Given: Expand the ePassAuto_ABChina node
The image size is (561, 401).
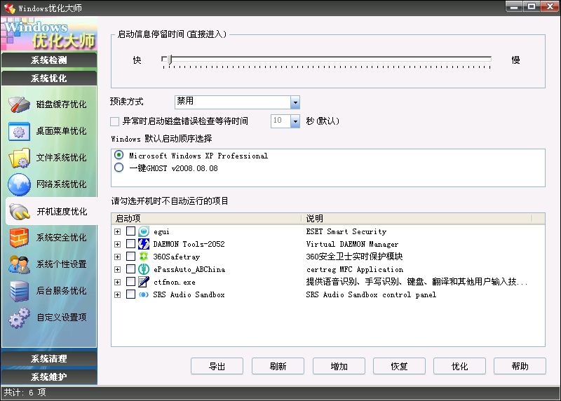Looking at the screenshot, I should 117,269.
